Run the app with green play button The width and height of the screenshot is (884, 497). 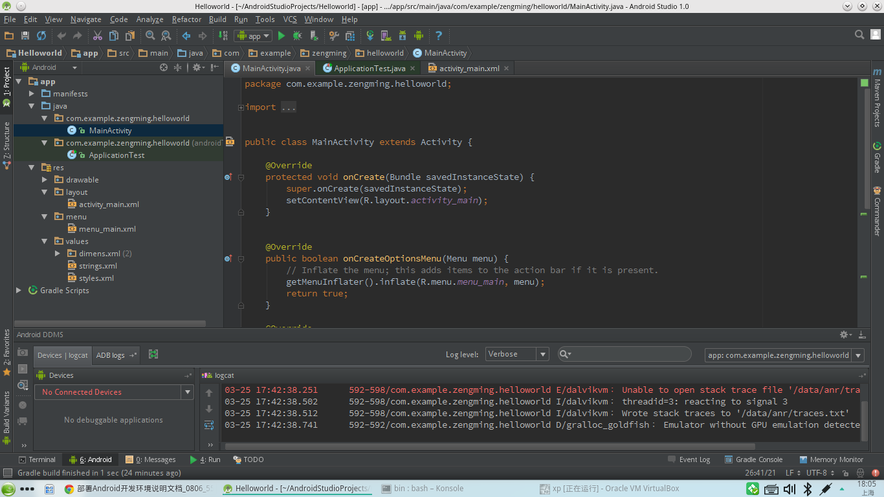pos(282,36)
